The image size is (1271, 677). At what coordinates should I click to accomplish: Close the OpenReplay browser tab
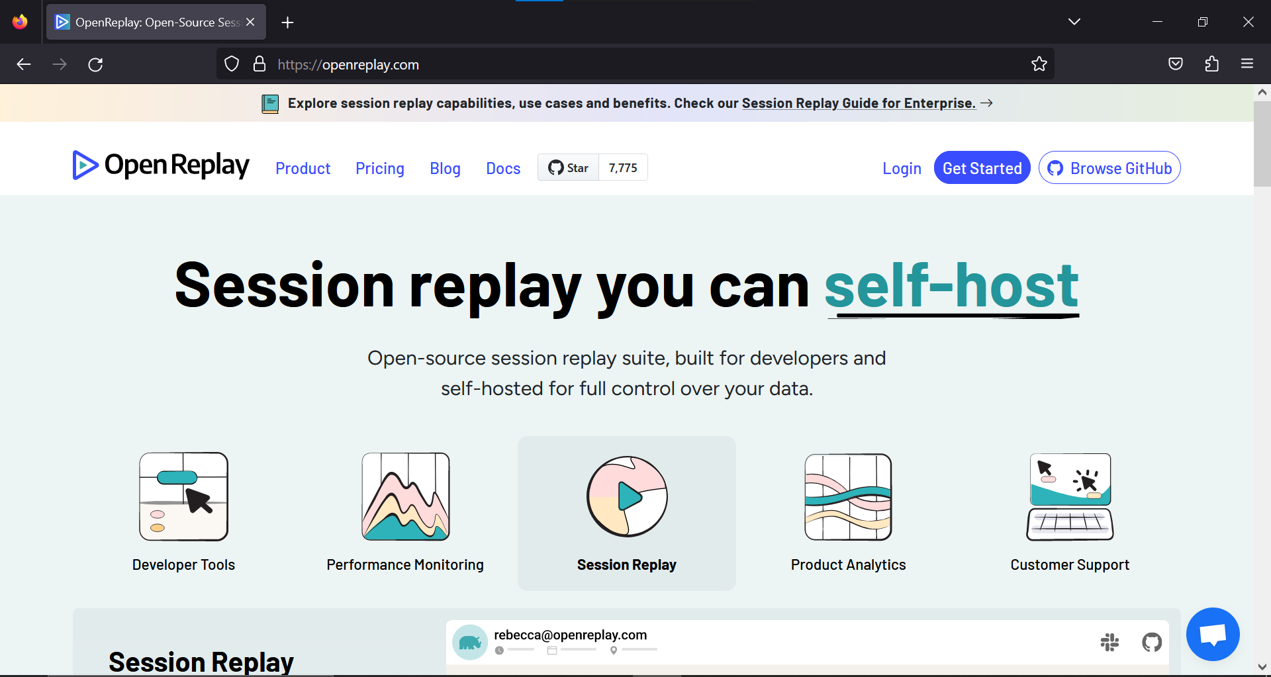pos(250,22)
